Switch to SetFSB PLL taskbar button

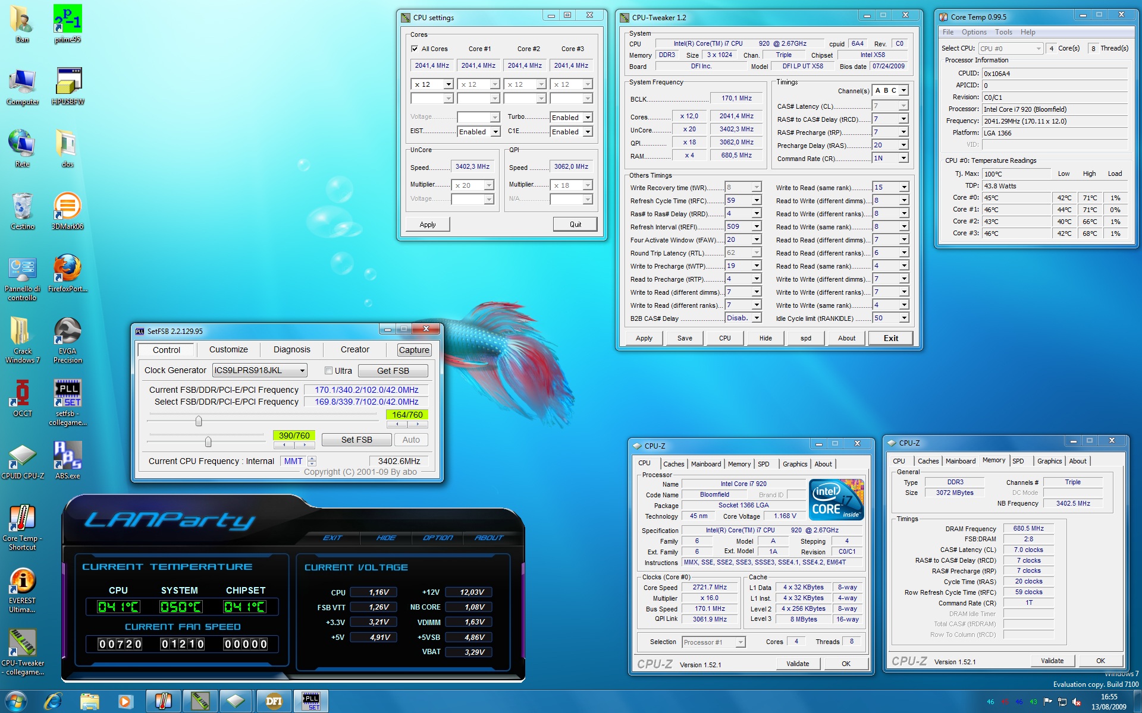coord(310,701)
